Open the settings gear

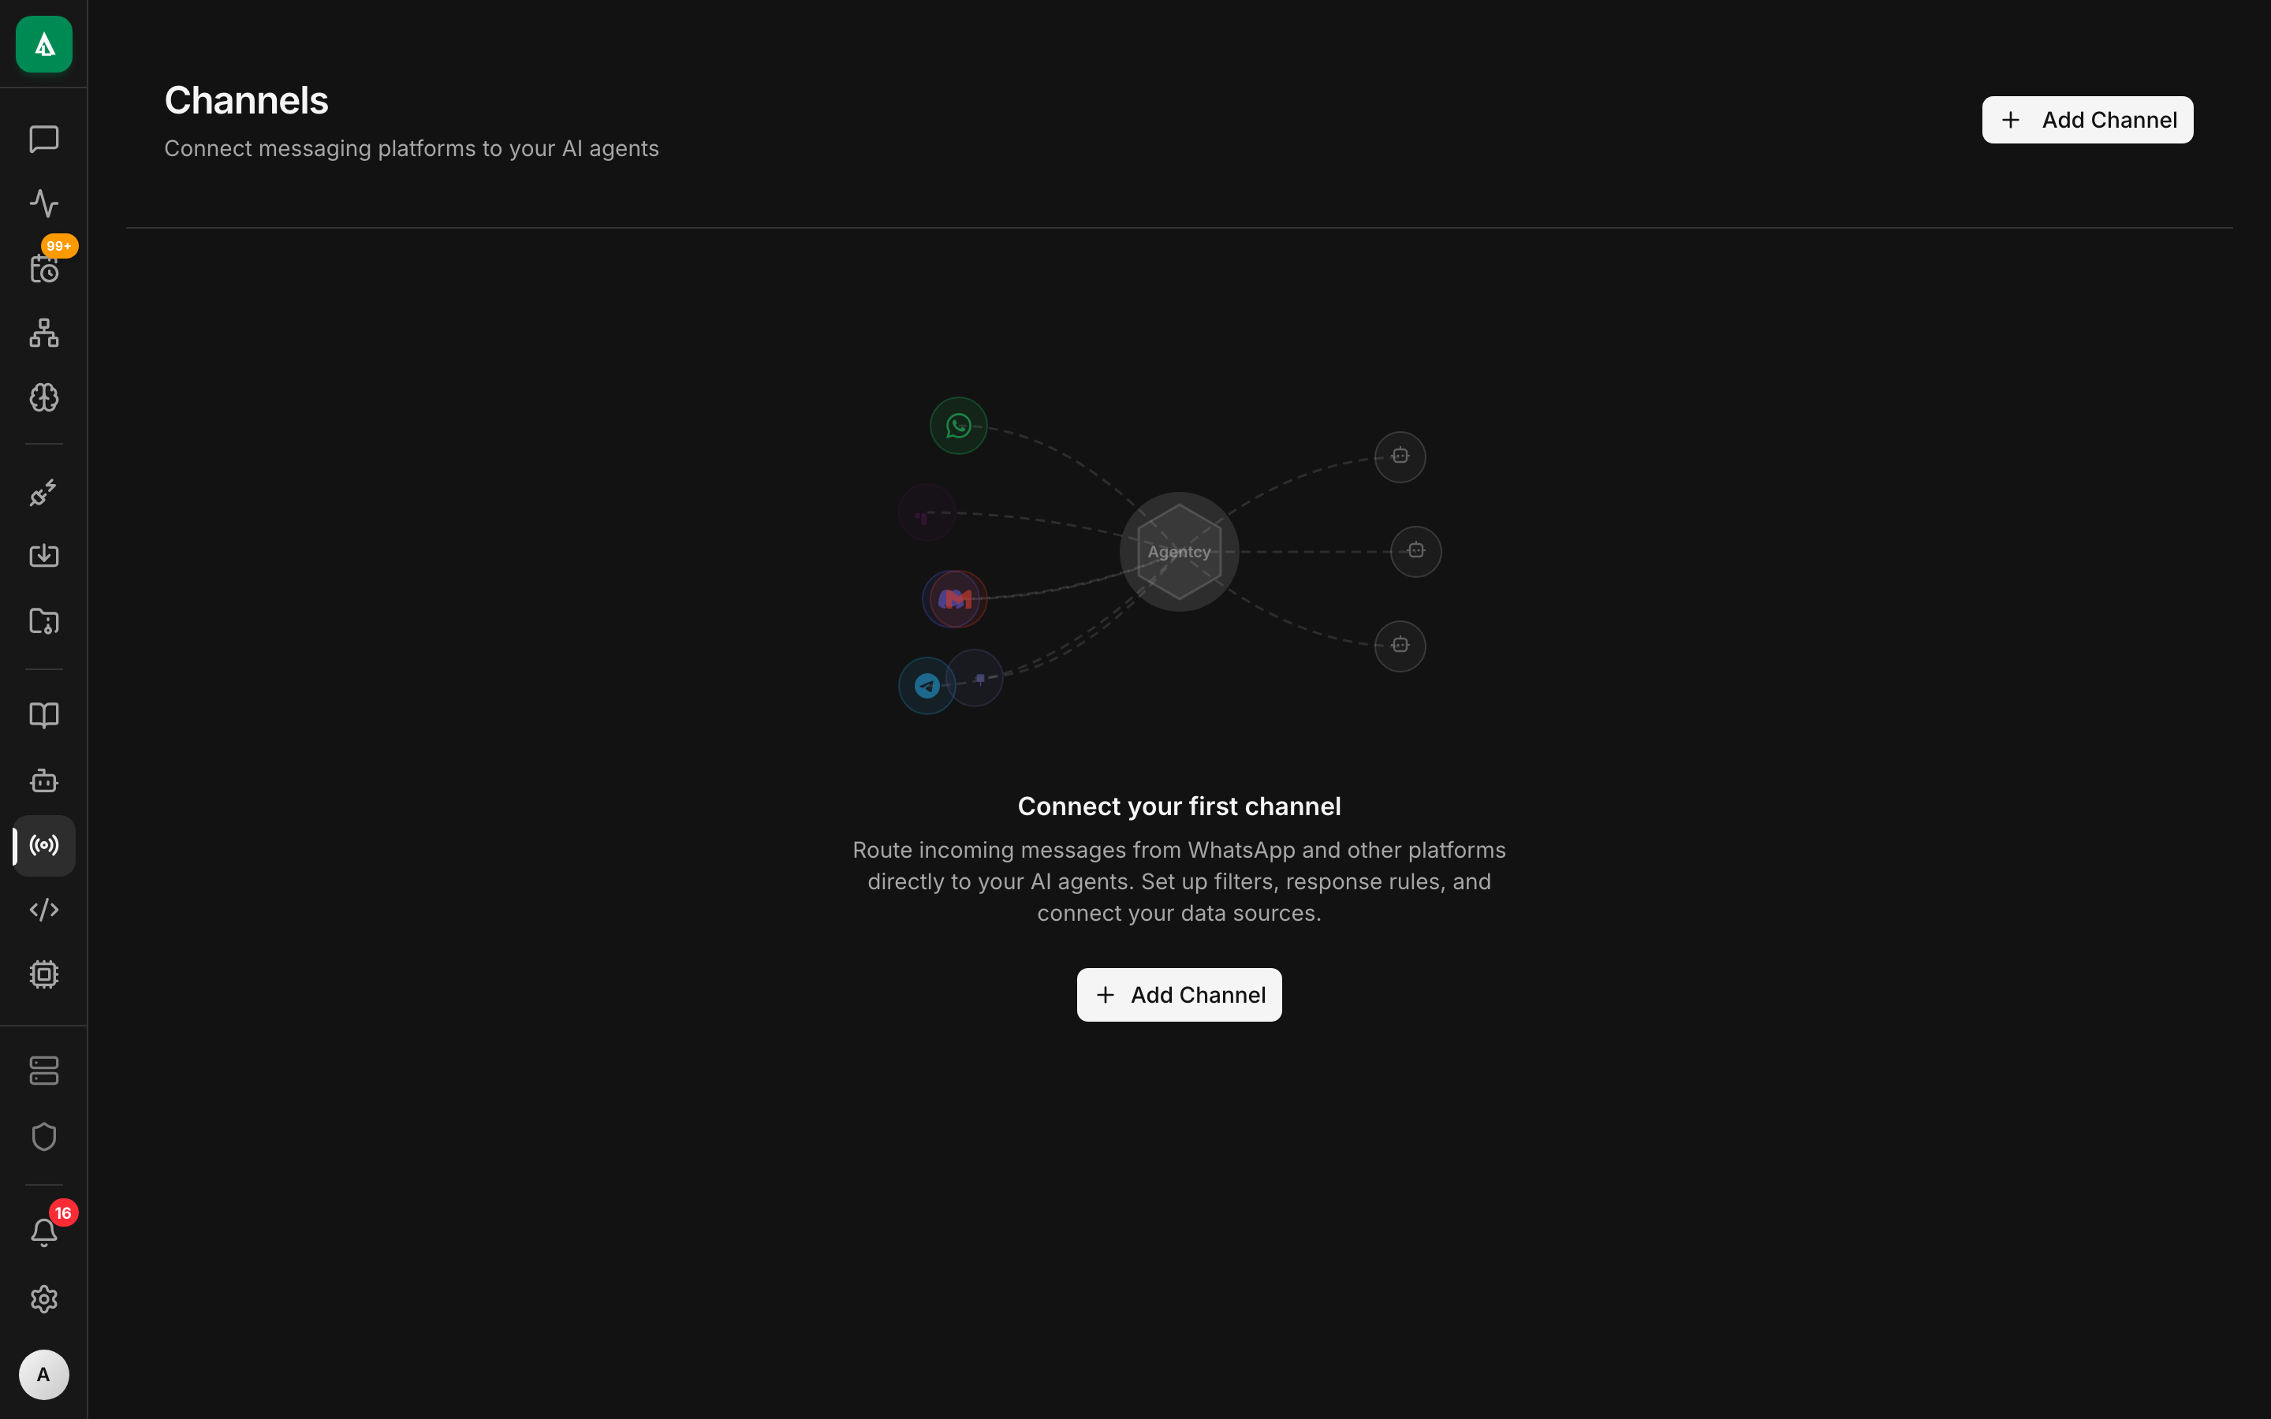coord(43,1299)
